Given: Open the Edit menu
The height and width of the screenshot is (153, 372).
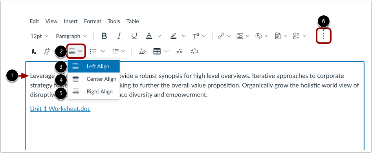Looking at the screenshot, I should (x=35, y=21).
